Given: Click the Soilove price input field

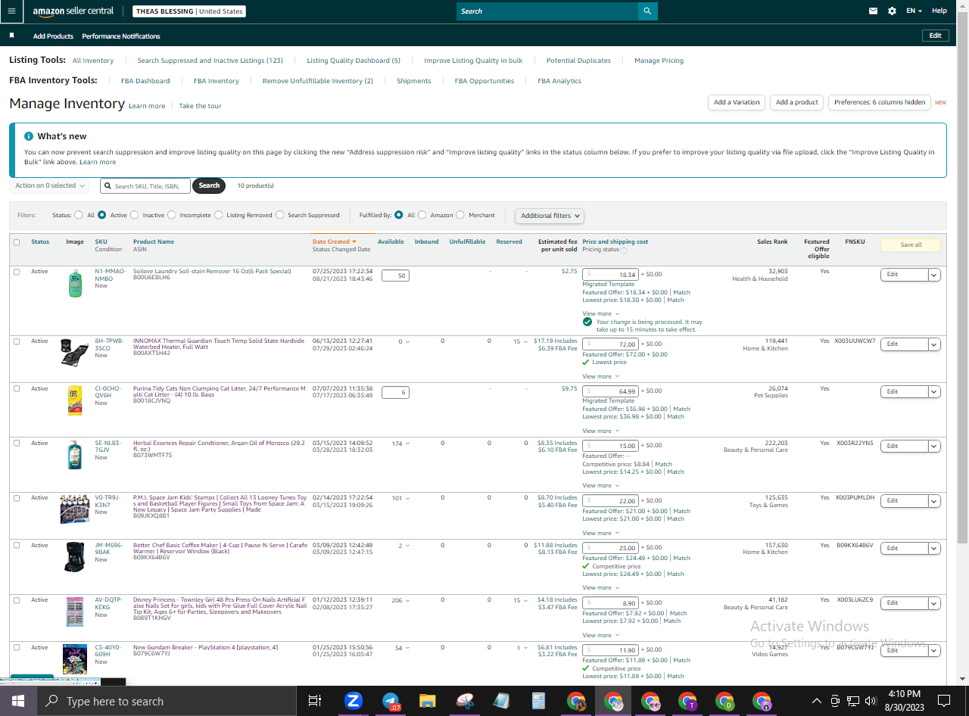Looking at the screenshot, I should 611,275.
